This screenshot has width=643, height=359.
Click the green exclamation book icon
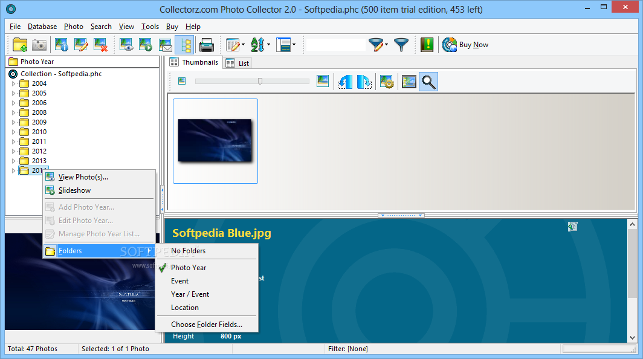(427, 45)
